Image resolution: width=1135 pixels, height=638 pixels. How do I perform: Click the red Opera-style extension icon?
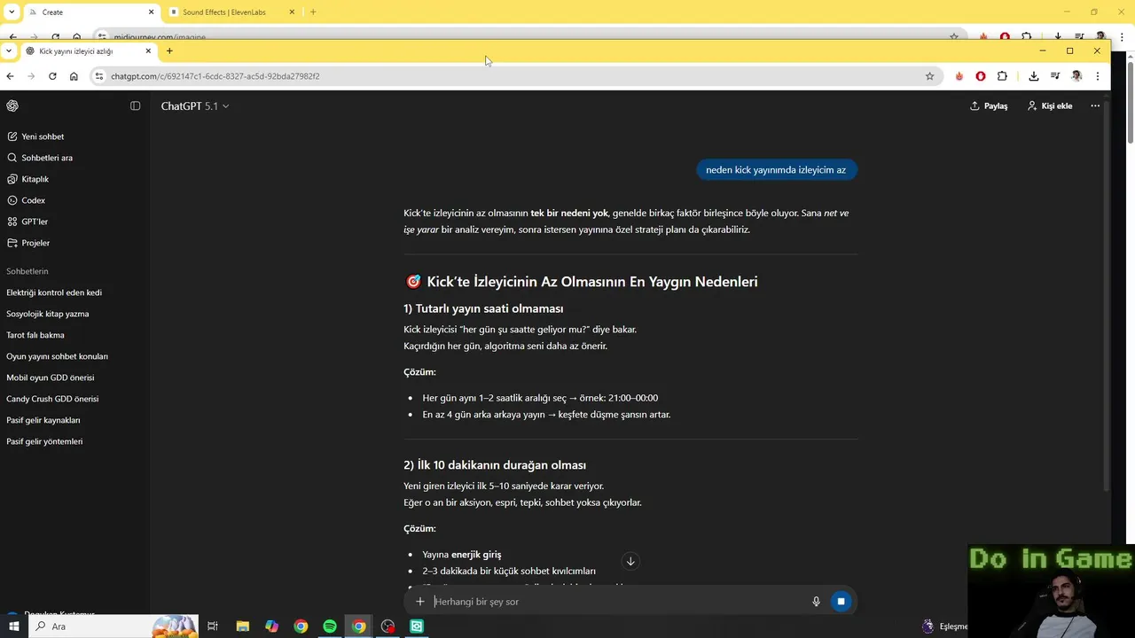tap(981, 76)
